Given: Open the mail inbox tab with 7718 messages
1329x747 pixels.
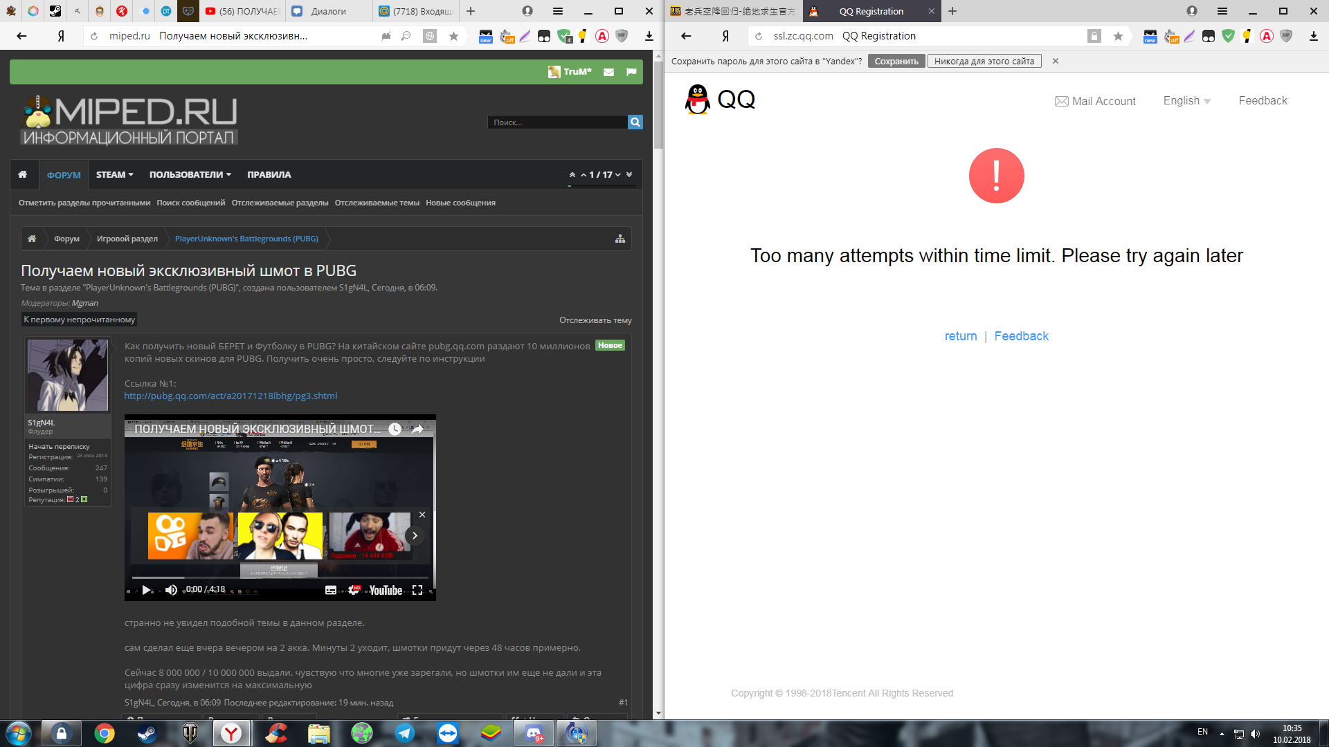Looking at the screenshot, I should [416, 11].
